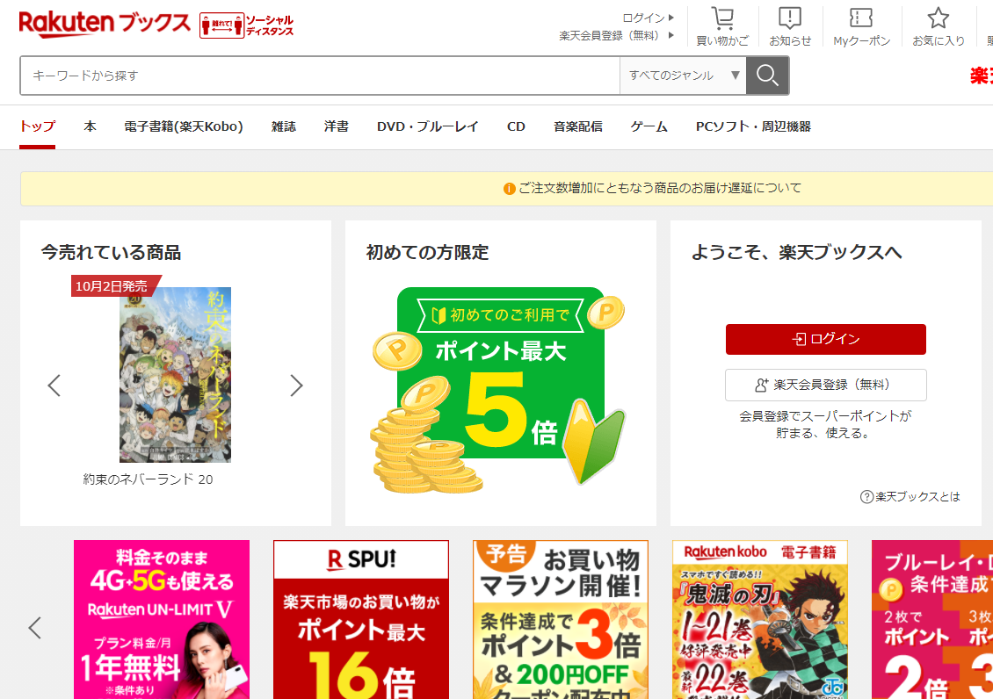Open the お買い物マラソン開催 banner

561,620
